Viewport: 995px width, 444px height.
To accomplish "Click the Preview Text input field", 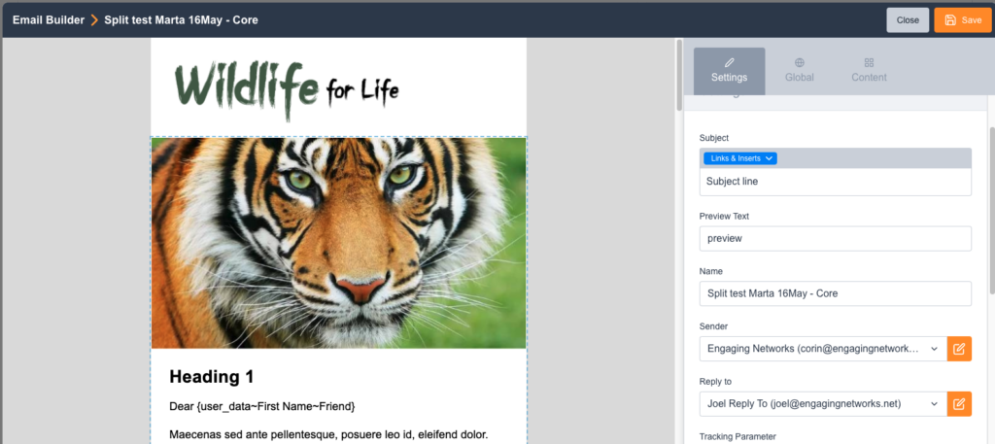I will 835,239.
